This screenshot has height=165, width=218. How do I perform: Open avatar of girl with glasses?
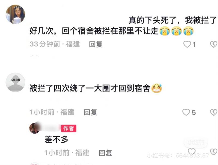(x=16, y=14)
